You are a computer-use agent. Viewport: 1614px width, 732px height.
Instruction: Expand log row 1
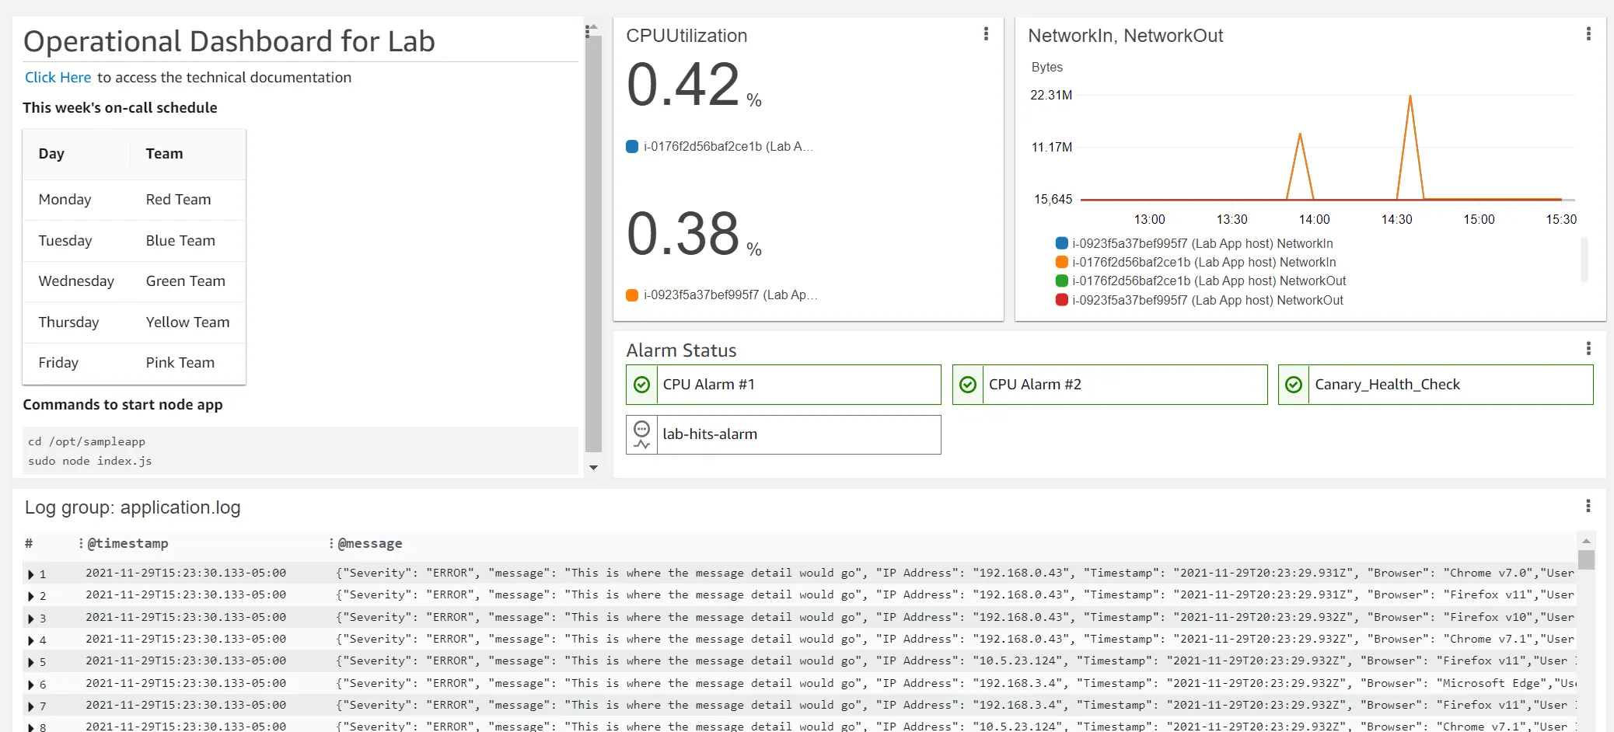(30, 574)
